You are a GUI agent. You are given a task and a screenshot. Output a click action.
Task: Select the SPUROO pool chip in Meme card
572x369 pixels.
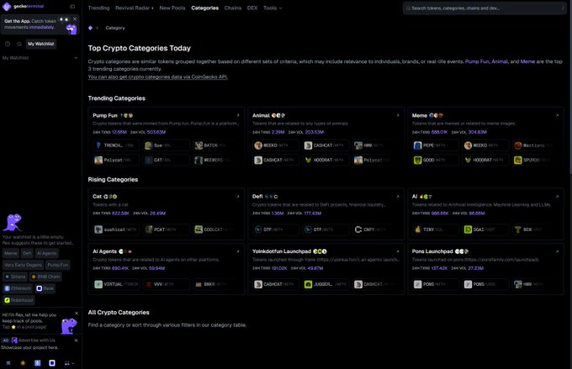(536, 160)
